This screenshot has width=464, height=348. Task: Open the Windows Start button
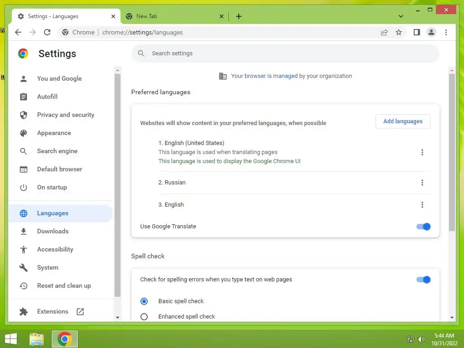[x=11, y=339]
